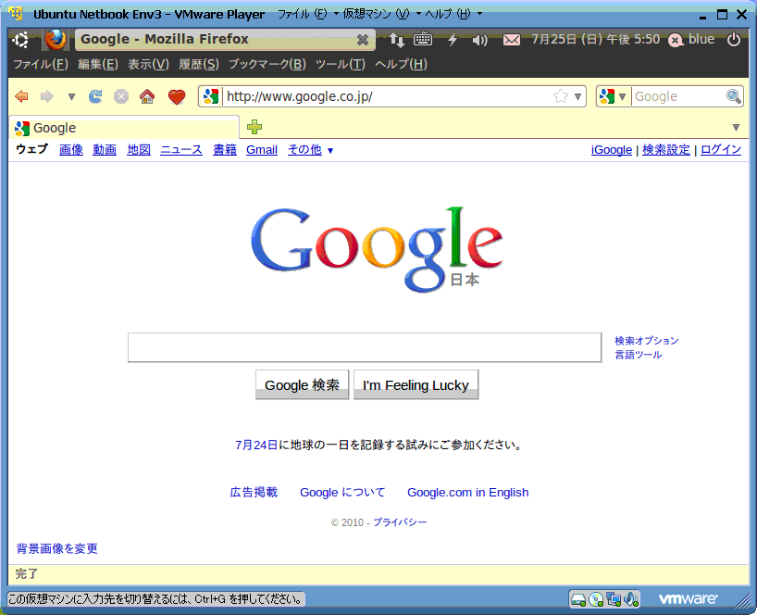Expand the その他 dropdown
The width and height of the screenshot is (757, 615).
pyautogui.click(x=310, y=150)
